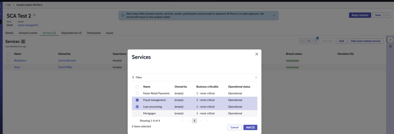394x134 pixels.
Task: Check the Mortgages checkbox
Action: [137, 113]
